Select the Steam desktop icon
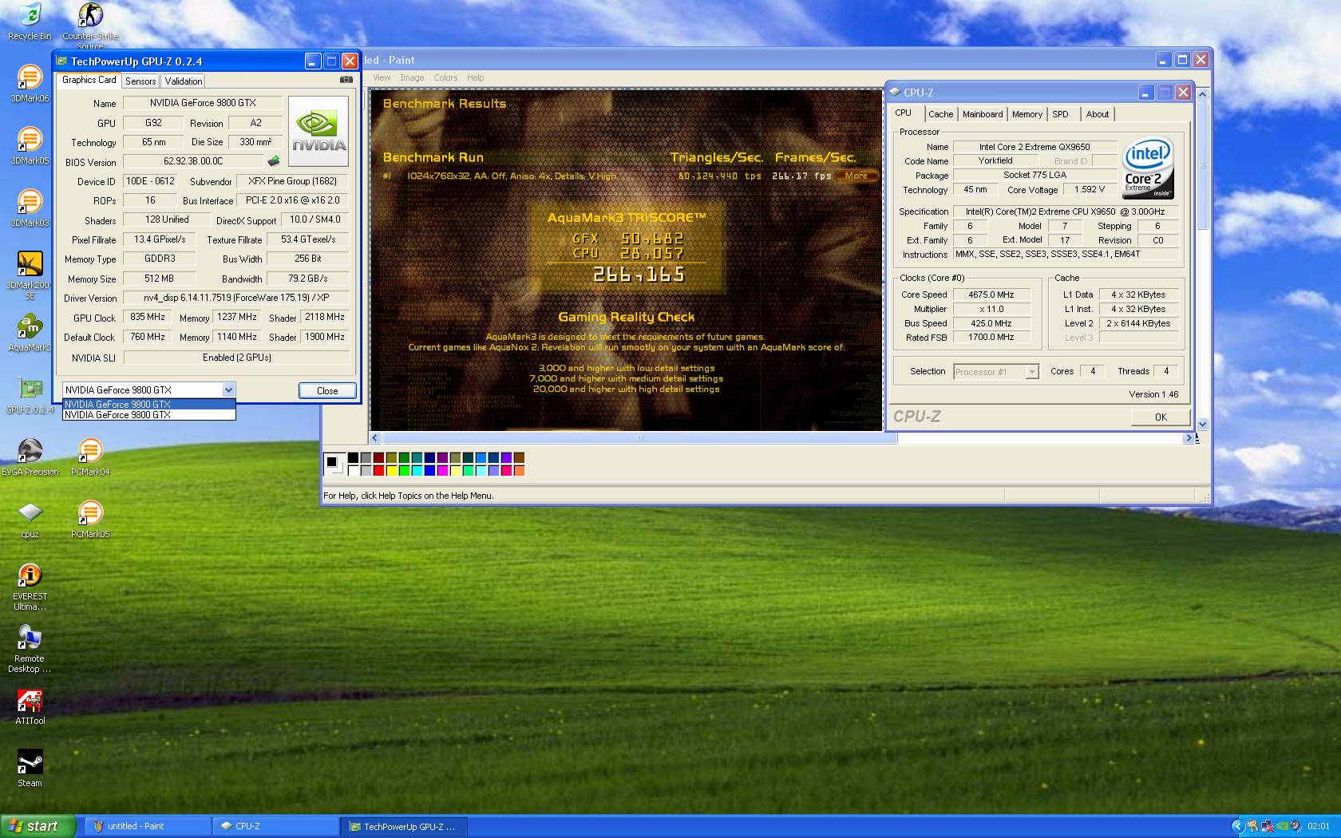1341x838 pixels. click(x=30, y=769)
